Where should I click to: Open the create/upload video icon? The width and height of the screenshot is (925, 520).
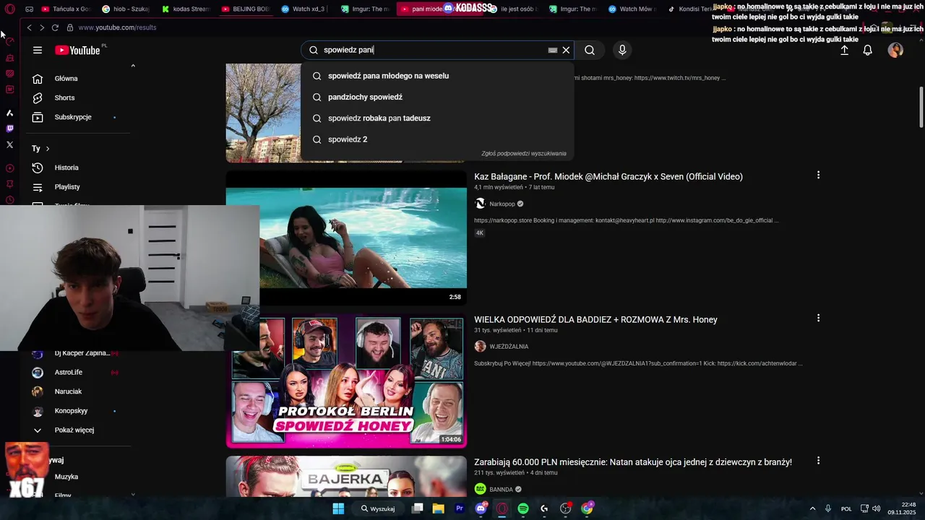(x=844, y=50)
